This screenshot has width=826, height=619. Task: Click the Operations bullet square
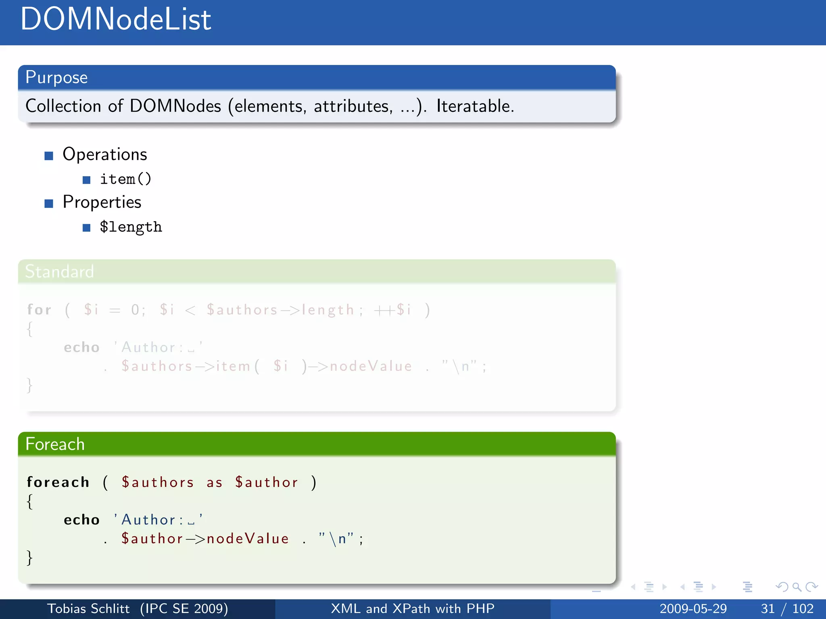pos(49,156)
